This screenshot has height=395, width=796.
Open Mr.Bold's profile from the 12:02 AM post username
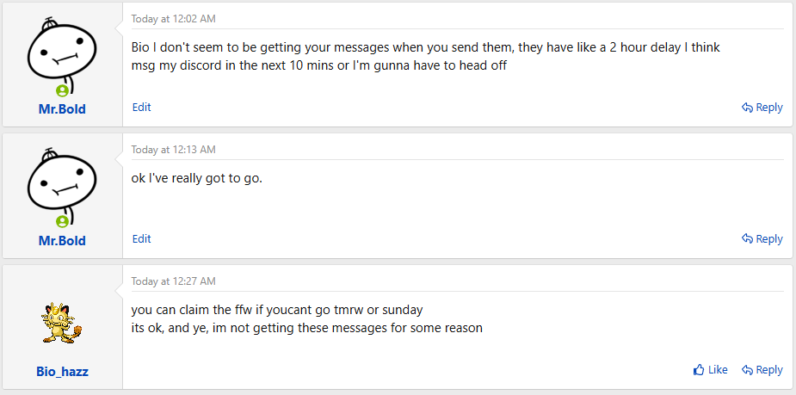pyautogui.click(x=62, y=109)
